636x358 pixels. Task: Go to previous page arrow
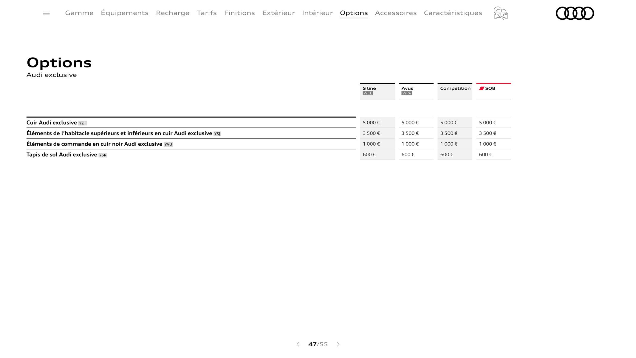(298, 344)
